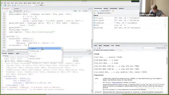Open youtube data in table viewer
The image size is (169, 95).
(x=165, y=28)
